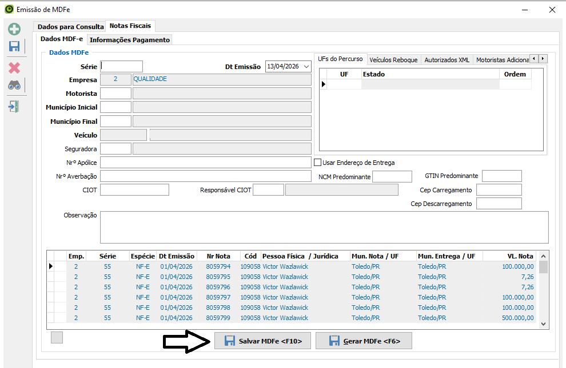Open the Dt Emissão date dropdown
The image size is (566, 368).
[x=306, y=67]
